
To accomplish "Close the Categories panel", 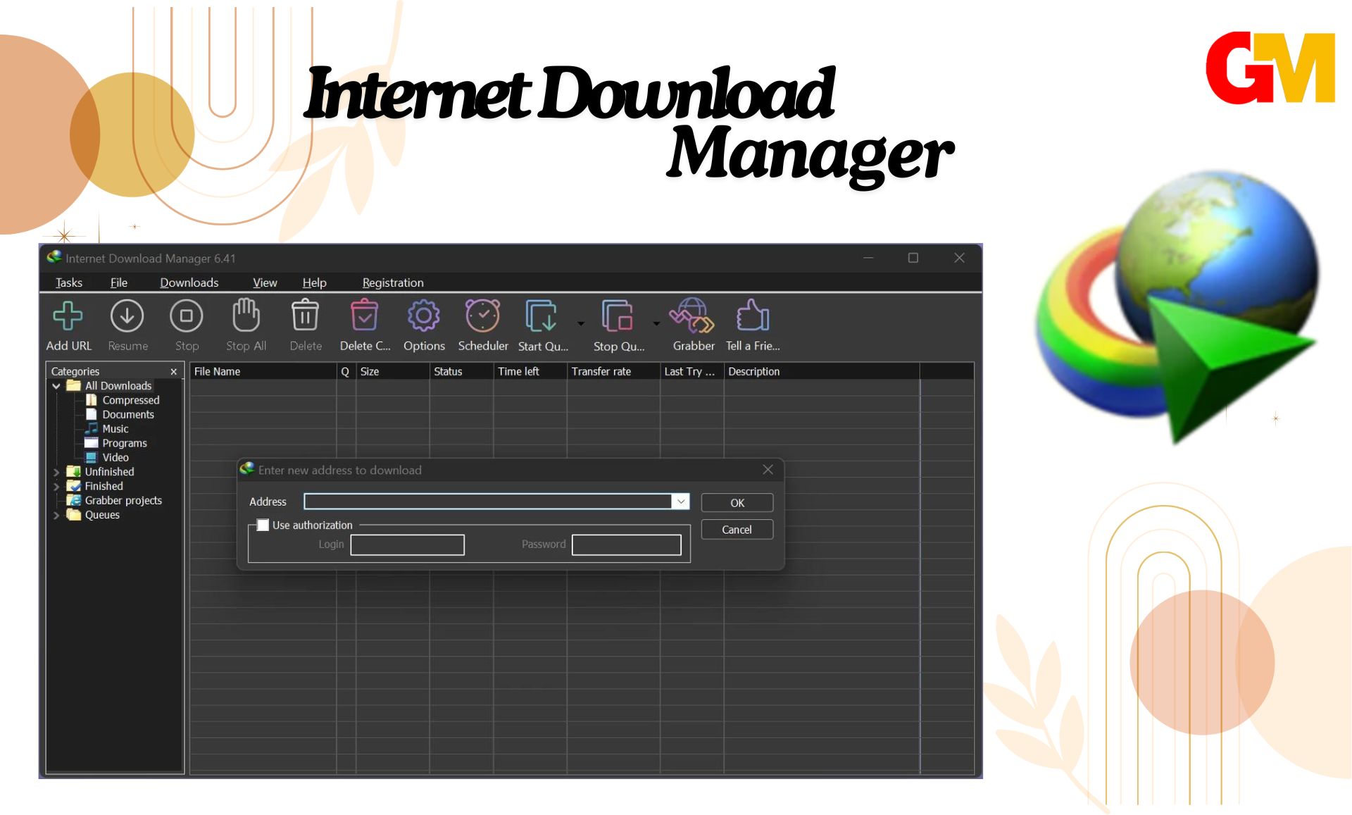I will point(174,371).
